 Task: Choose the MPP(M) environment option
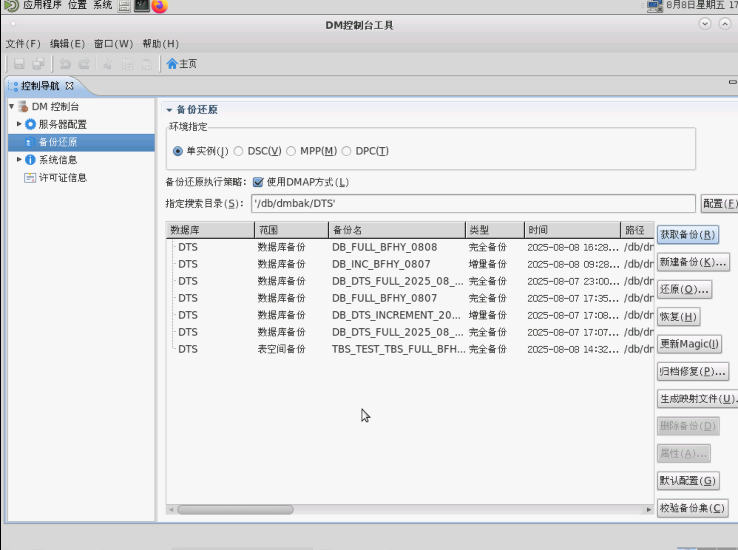click(291, 151)
